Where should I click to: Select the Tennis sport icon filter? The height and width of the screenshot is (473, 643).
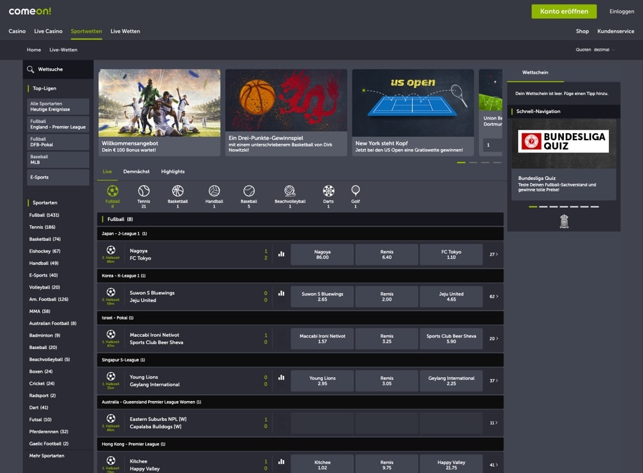point(143,196)
